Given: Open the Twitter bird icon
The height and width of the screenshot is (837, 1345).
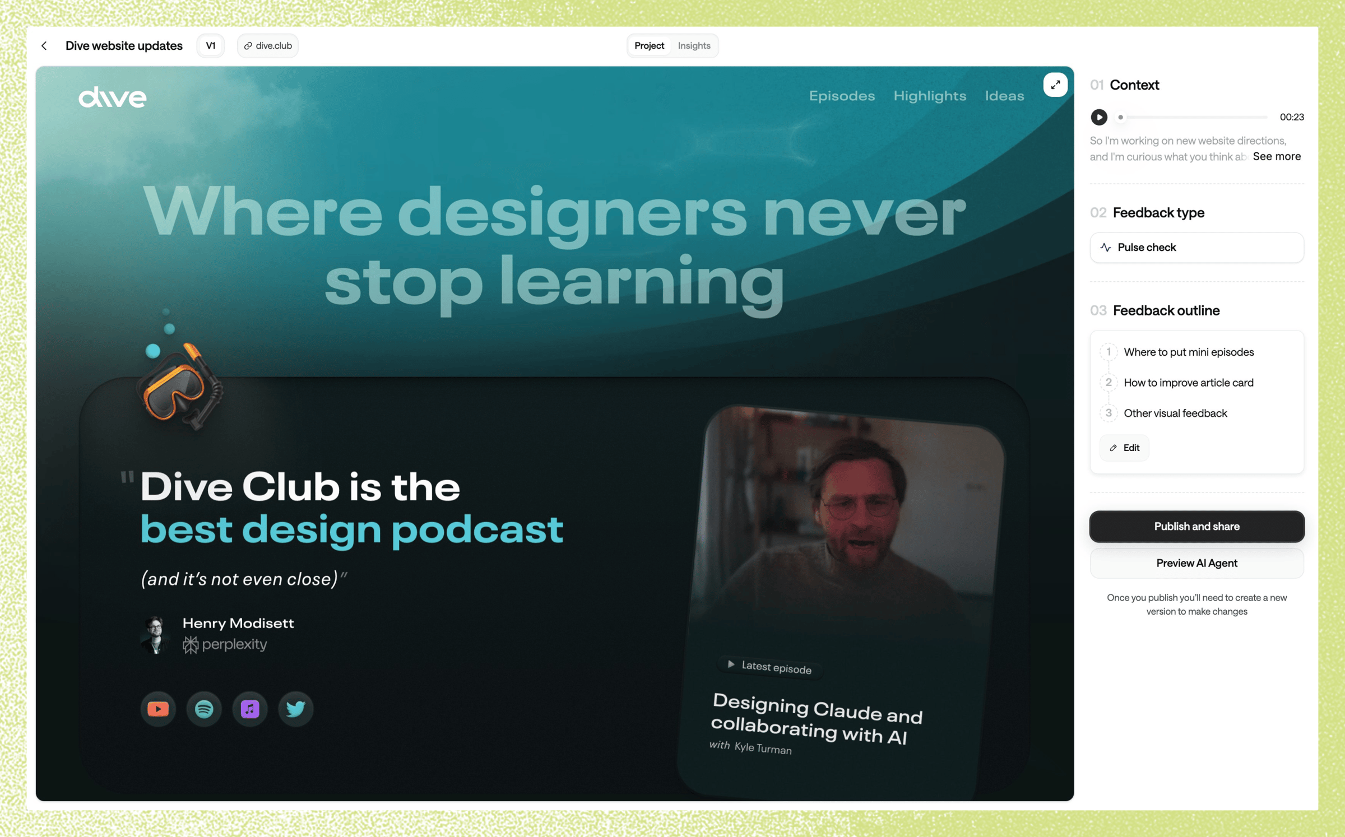Looking at the screenshot, I should (x=296, y=709).
